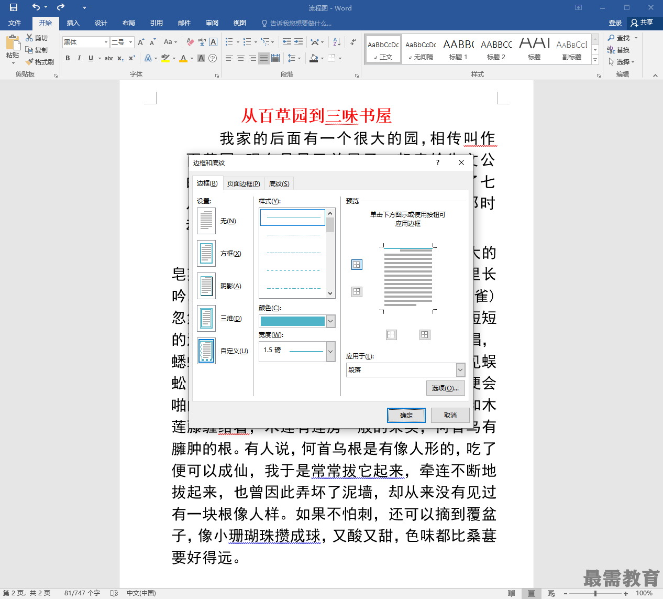This screenshot has width=663, height=599.
Task: Open the font size (二号) dropdown
Action: (131, 42)
